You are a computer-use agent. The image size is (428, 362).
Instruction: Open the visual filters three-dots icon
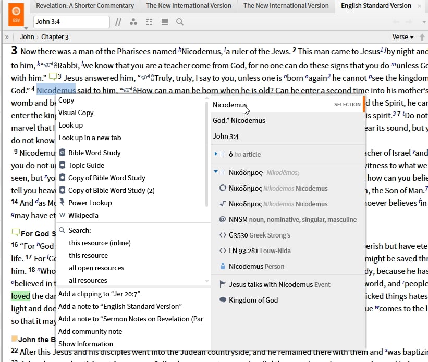click(133, 22)
